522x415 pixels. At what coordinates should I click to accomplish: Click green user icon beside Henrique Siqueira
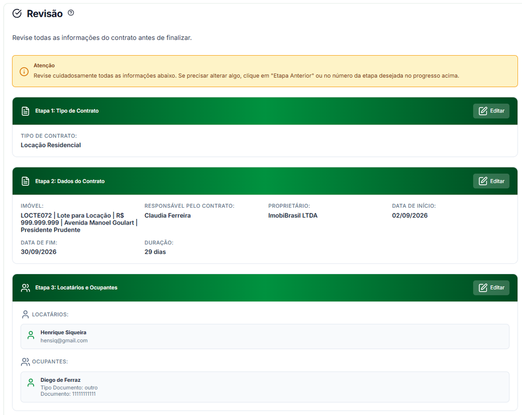[x=31, y=335]
